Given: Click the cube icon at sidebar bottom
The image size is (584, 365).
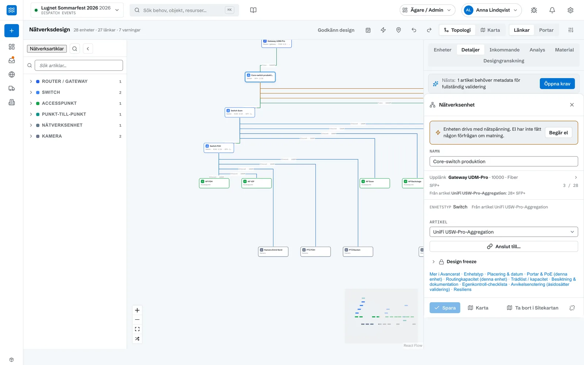Looking at the screenshot, I should [12, 360].
